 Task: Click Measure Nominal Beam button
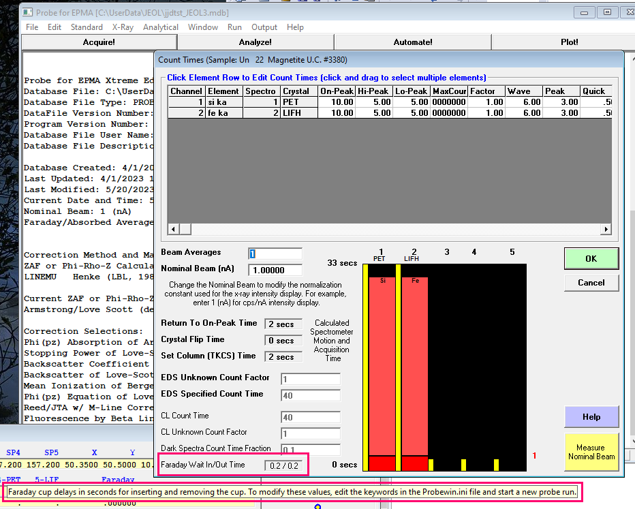click(x=591, y=452)
